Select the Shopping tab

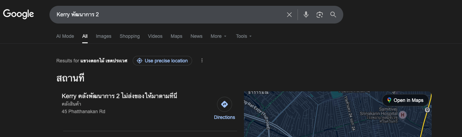130,36
